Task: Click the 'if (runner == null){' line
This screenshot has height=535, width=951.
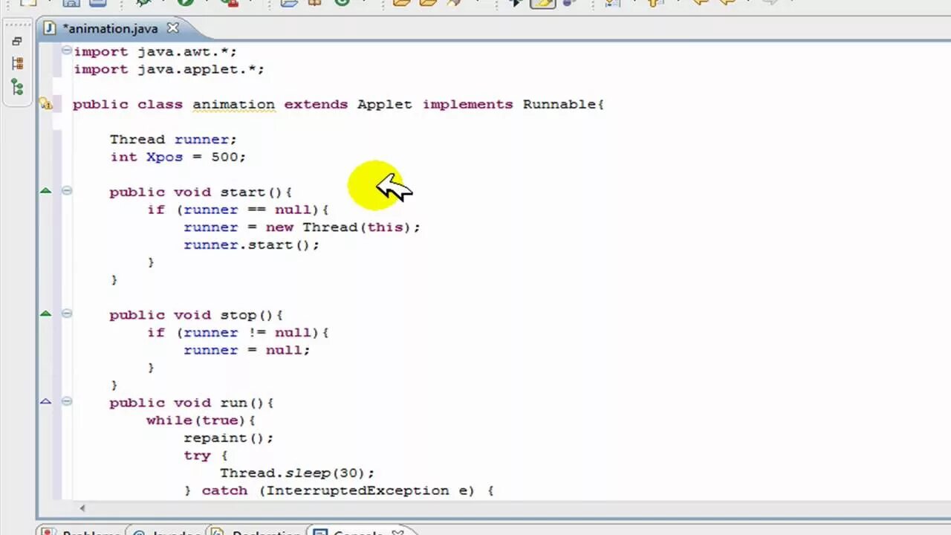Action: click(238, 210)
